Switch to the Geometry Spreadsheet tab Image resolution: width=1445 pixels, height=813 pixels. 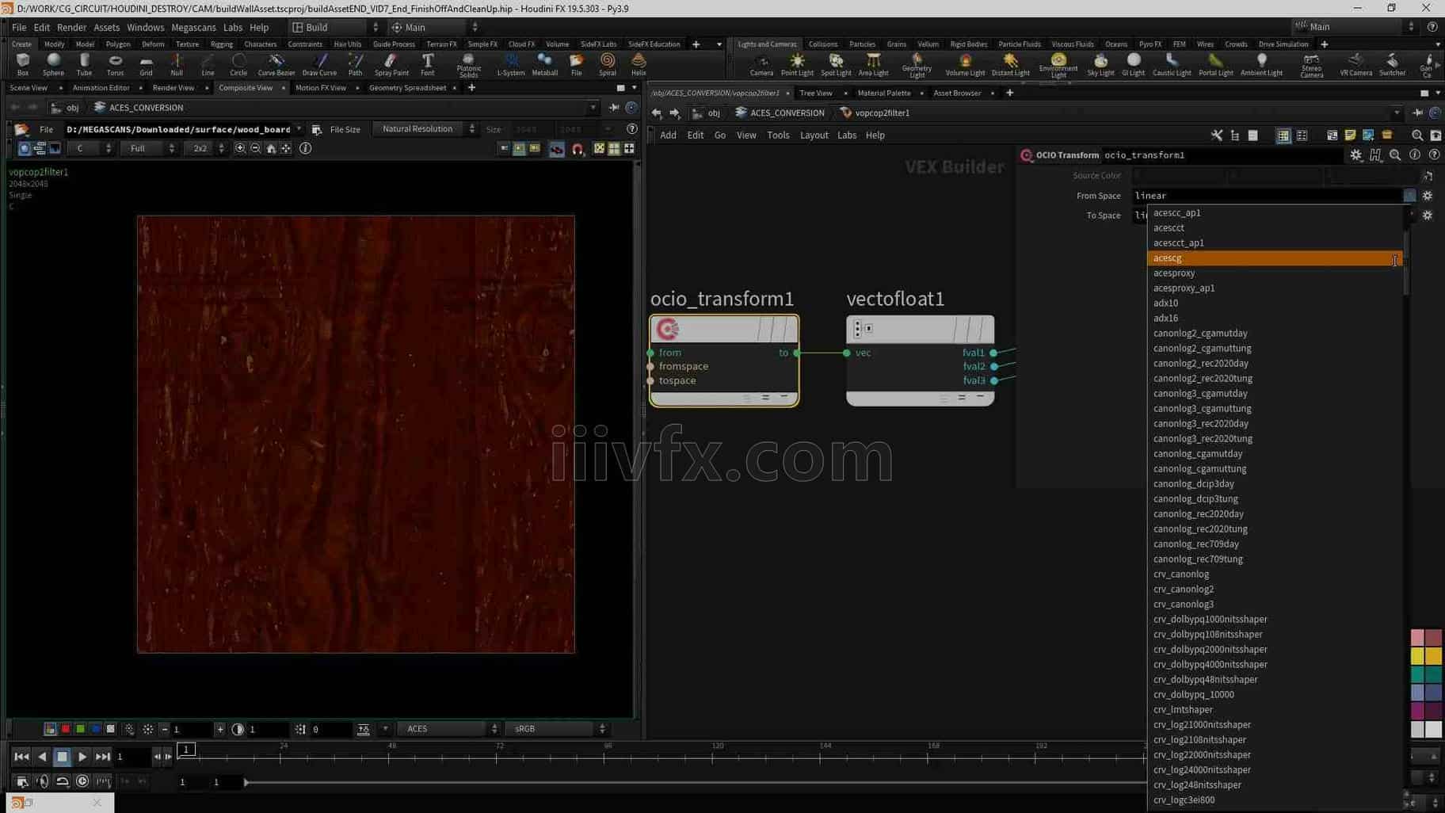click(407, 88)
